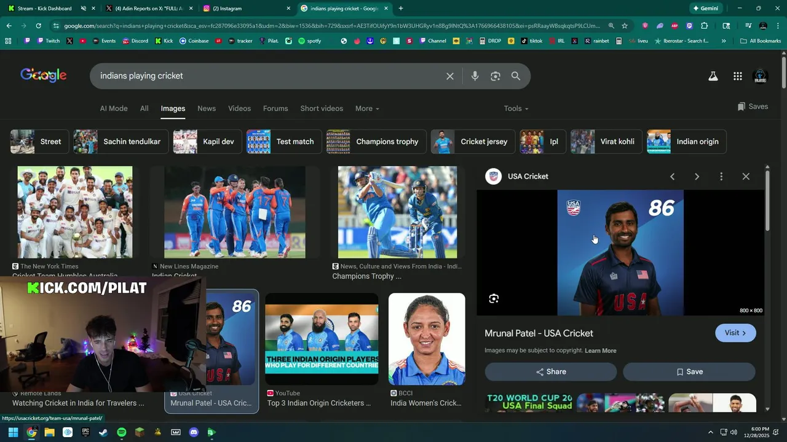787x442 pixels.
Task: Select the Kapil dev filter chip
Action: (x=207, y=141)
